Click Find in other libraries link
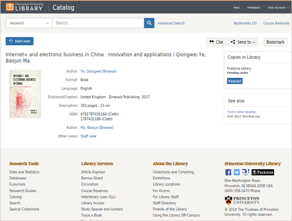Screen dimensions: 292x221 pos(241,112)
